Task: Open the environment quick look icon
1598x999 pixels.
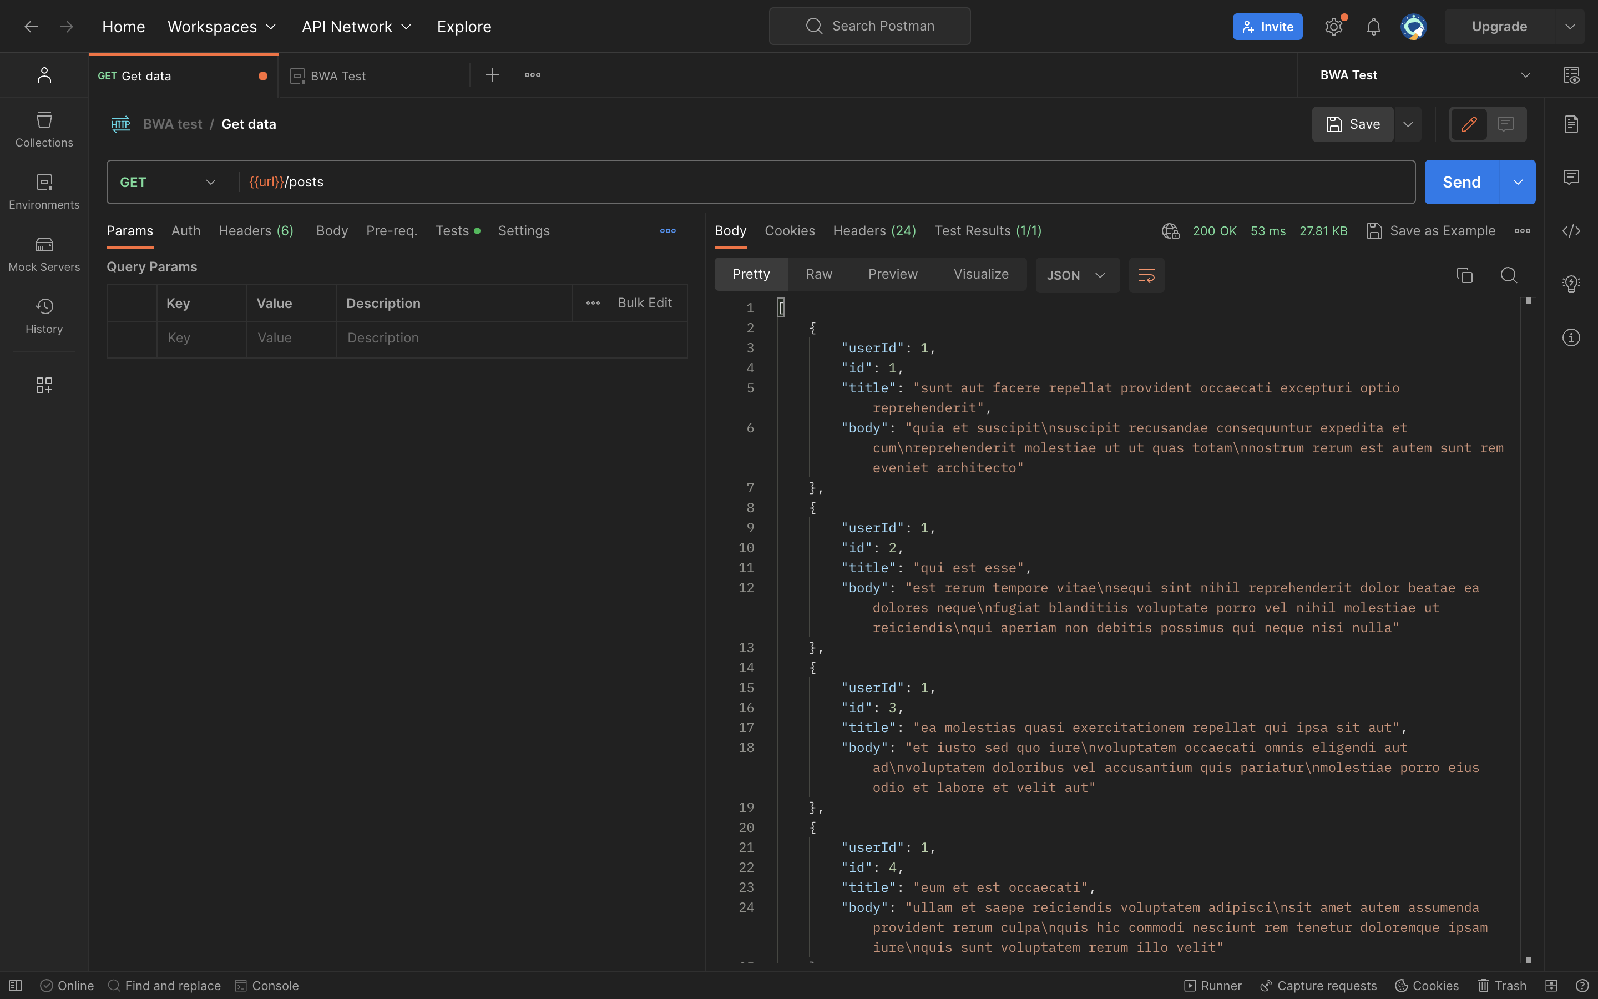Action: pos(1571,75)
